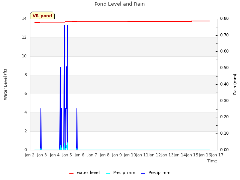Click the blue rain spike near Jan 3
The width and height of the screenshot is (240, 180).
point(41,129)
